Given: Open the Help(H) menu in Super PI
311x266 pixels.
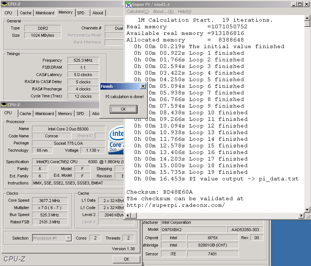Looking at the screenshot, I should [185, 11].
